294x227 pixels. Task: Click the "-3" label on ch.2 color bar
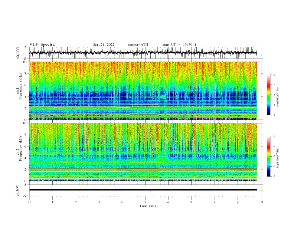tap(274, 136)
